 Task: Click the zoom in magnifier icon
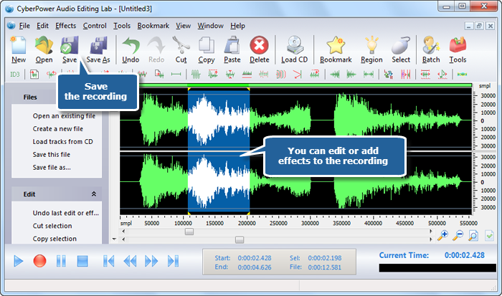442,236
